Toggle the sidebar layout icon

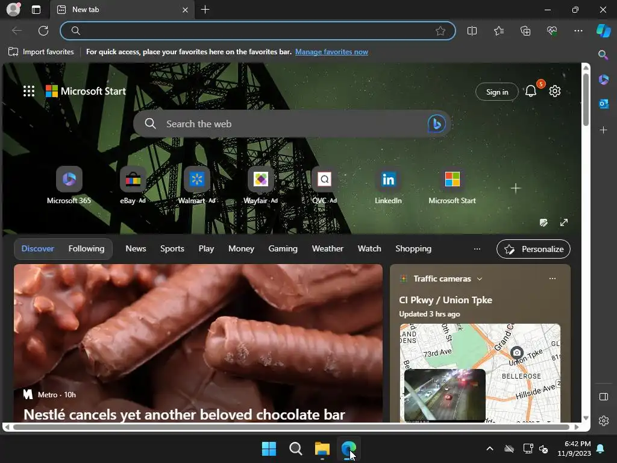click(x=604, y=397)
